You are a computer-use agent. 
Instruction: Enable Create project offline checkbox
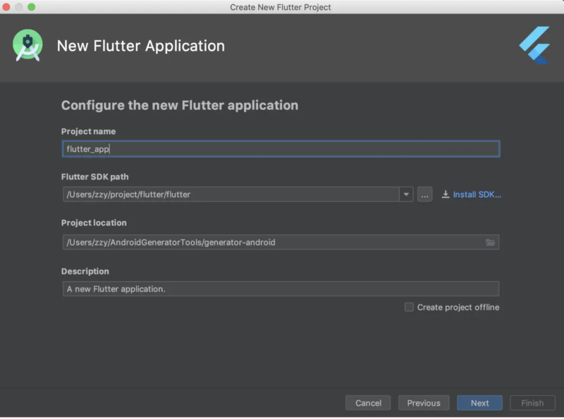click(409, 307)
